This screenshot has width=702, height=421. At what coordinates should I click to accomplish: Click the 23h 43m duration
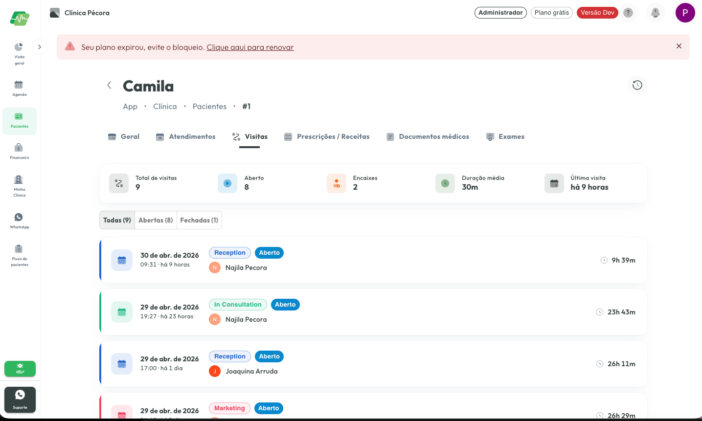point(621,312)
